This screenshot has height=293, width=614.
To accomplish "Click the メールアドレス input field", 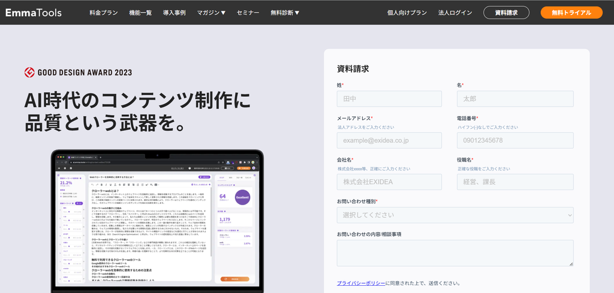I will [389, 141].
